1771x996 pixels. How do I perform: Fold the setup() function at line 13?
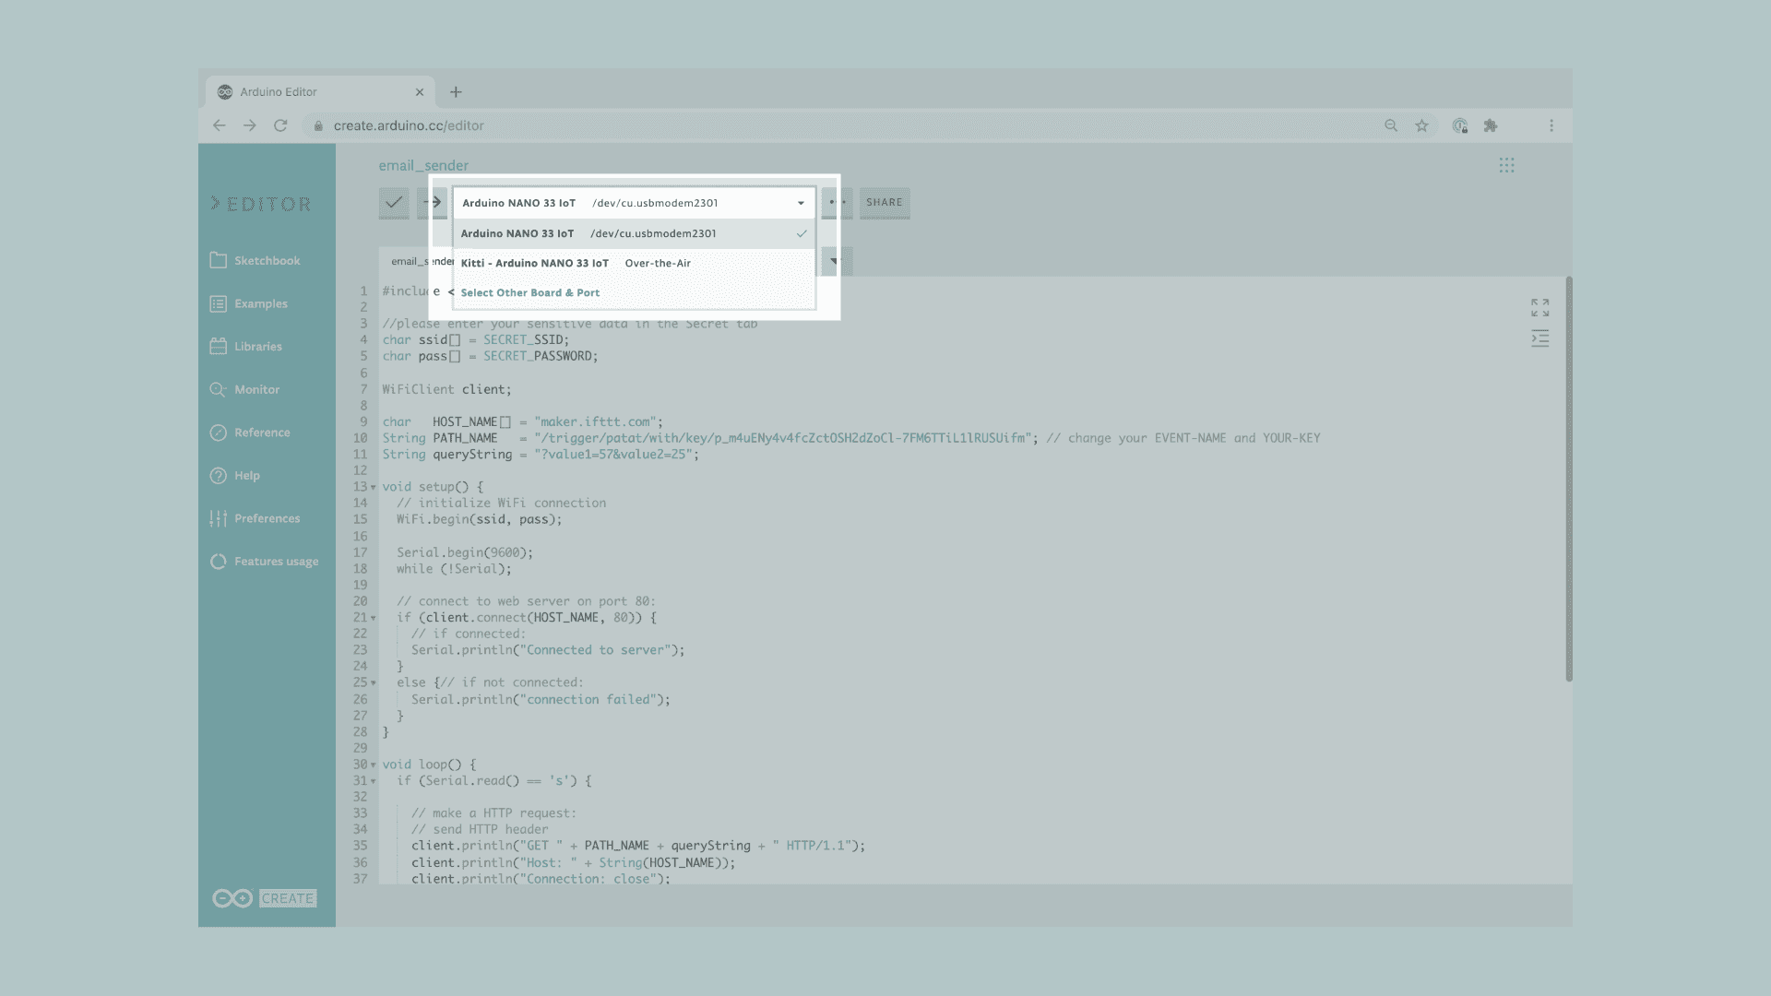coord(374,487)
